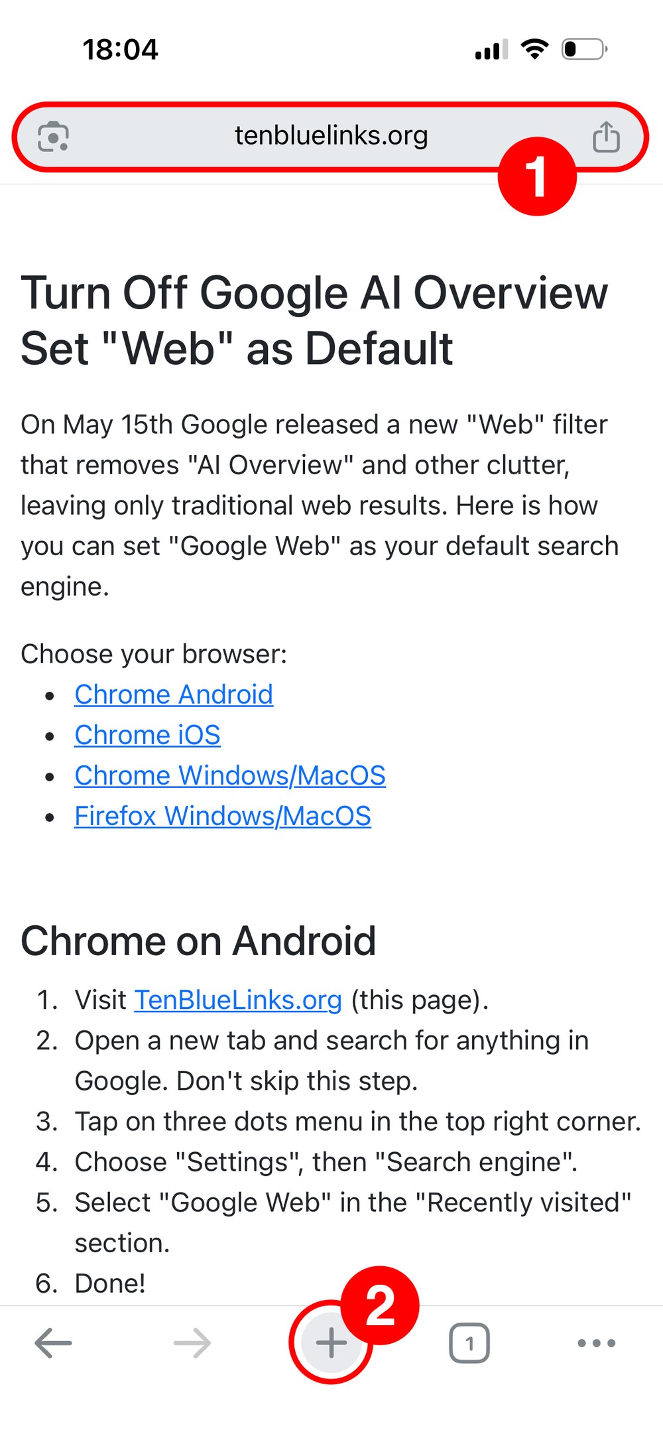Tap the Google Lens camera icon
The height and width of the screenshot is (1438, 663).
53,137
